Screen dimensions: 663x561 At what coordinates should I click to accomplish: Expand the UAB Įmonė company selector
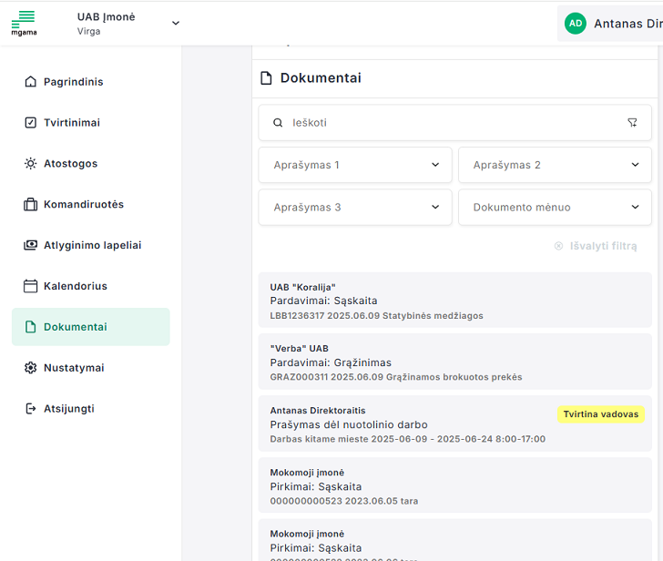[x=176, y=24]
